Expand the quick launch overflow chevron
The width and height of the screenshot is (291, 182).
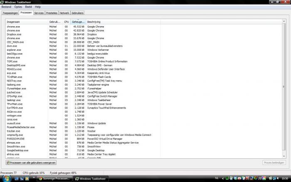[x=34, y=177]
